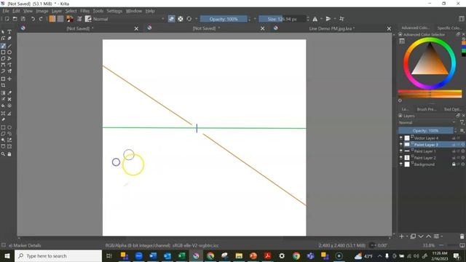Click the Reload original preset icon
The height and width of the screenshot is (262, 466).
[189, 19]
